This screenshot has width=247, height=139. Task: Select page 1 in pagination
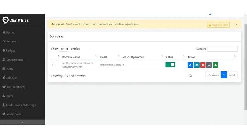pos(224,75)
